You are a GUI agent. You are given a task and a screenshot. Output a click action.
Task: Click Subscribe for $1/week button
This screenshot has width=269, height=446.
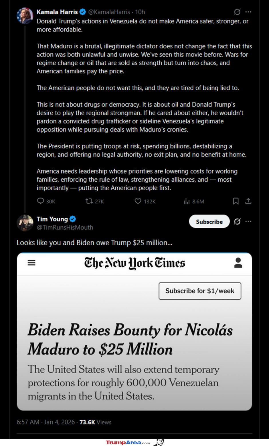pos(200,291)
